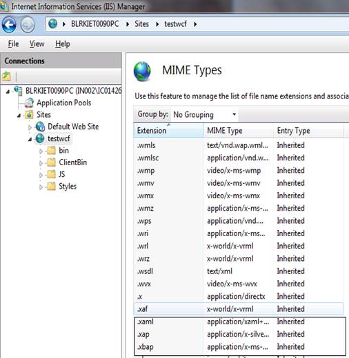Click the Styles folder icon
Image resolution: width=349 pixels, height=358 pixels.
click(51, 187)
